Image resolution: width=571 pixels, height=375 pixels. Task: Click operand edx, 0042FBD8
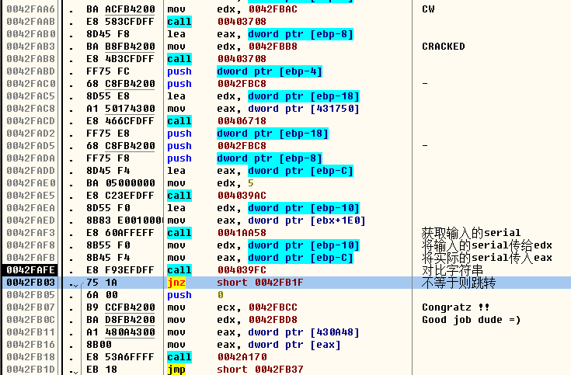(257, 320)
